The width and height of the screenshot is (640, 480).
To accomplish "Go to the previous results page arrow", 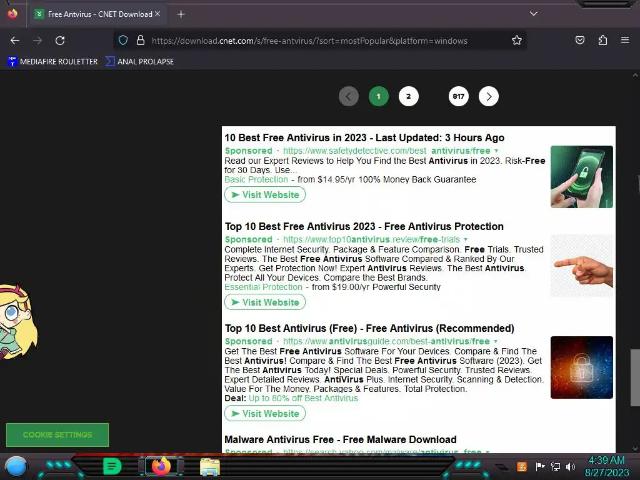I will point(349,97).
